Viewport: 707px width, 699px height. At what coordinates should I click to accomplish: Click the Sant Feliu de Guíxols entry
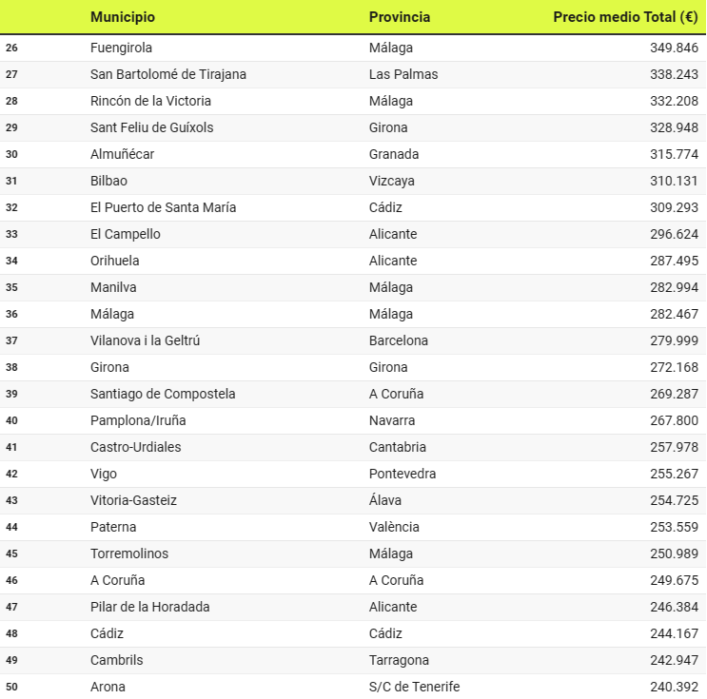152,127
